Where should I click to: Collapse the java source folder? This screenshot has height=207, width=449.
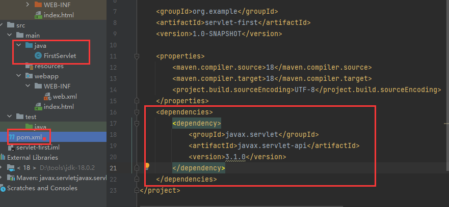point(19,46)
